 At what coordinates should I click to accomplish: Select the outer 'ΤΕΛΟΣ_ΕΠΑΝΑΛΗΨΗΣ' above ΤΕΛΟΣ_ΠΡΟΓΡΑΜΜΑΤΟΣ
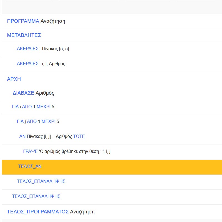click(x=112, y=197)
